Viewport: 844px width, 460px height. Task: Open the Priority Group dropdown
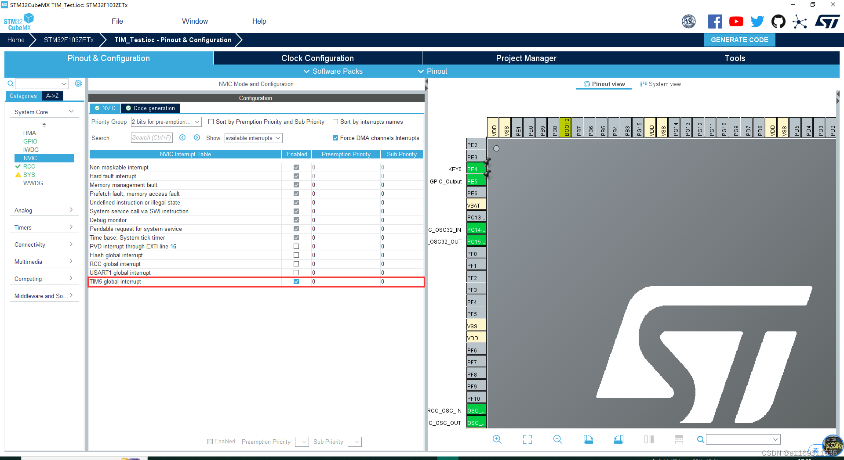[166, 122]
